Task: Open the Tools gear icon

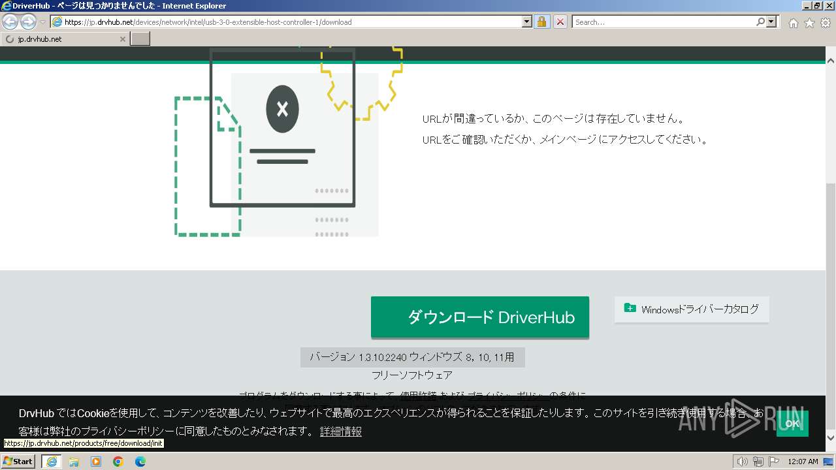Action: point(826,23)
